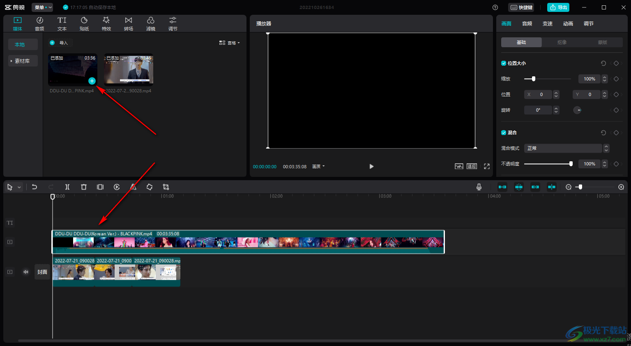Open the 文本 (Text) tab
The height and width of the screenshot is (346, 631).
click(x=62, y=24)
